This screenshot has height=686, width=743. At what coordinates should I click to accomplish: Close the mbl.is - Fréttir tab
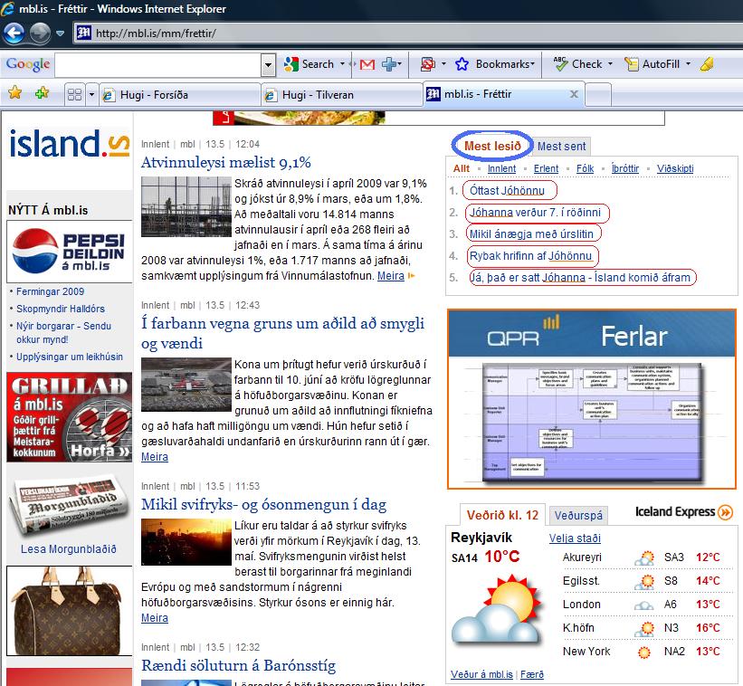pyautogui.click(x=574, y=94)
